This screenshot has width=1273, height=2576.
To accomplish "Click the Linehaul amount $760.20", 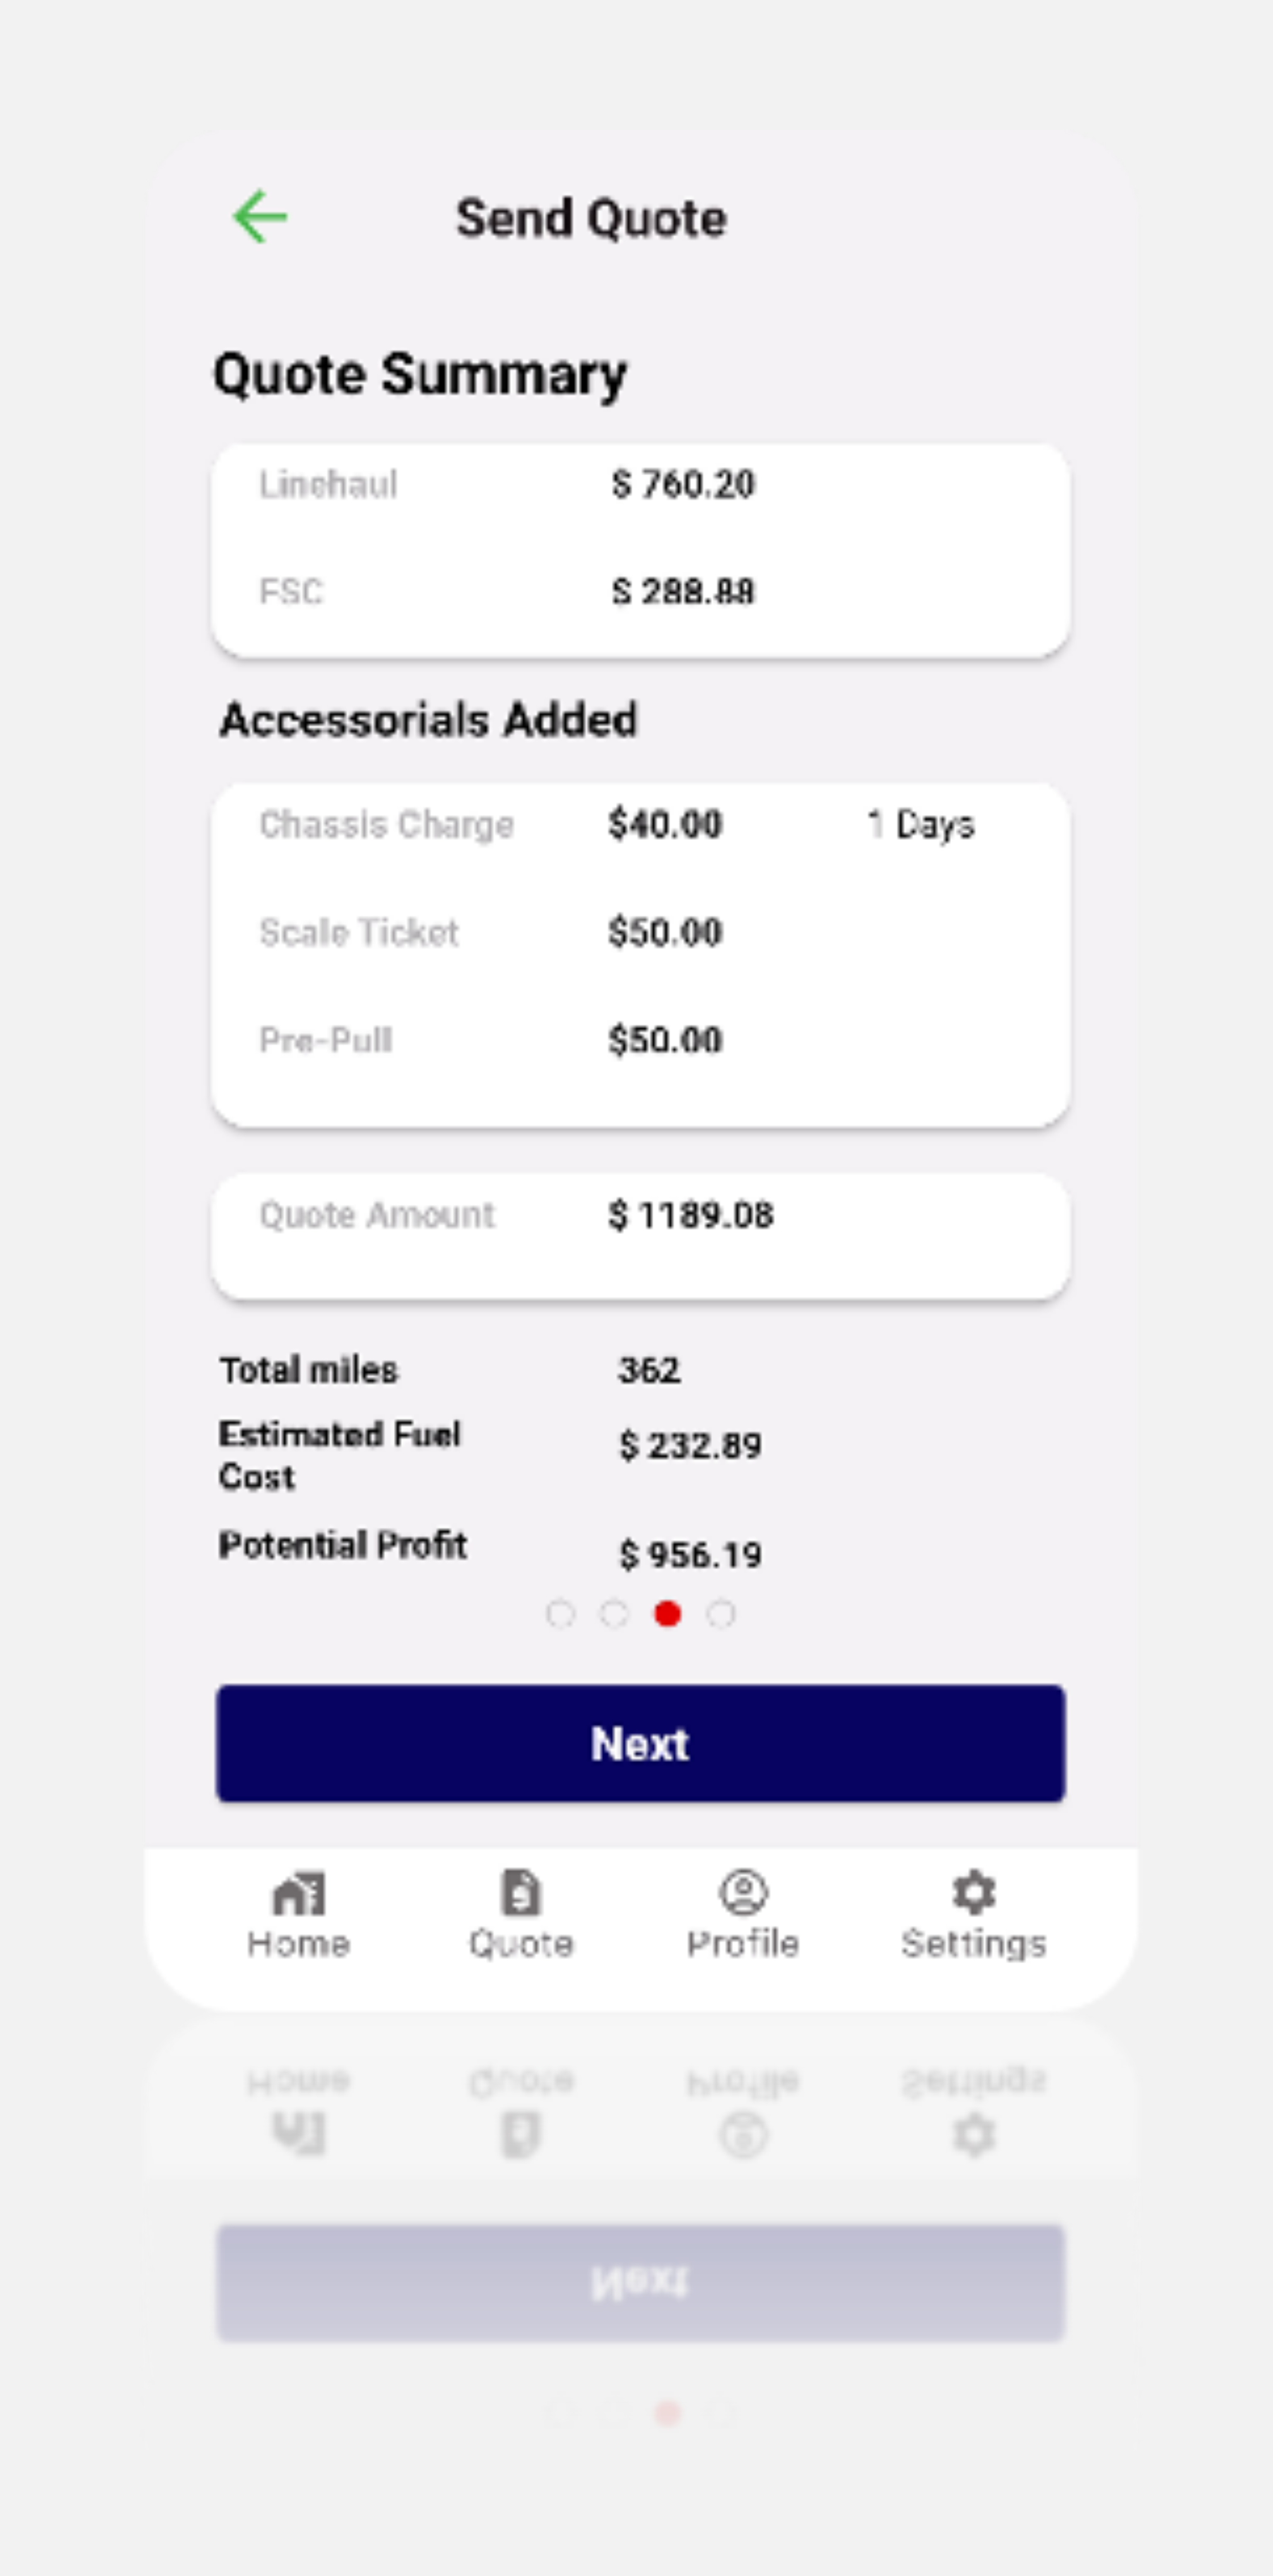I will click(x=683, y=485).
